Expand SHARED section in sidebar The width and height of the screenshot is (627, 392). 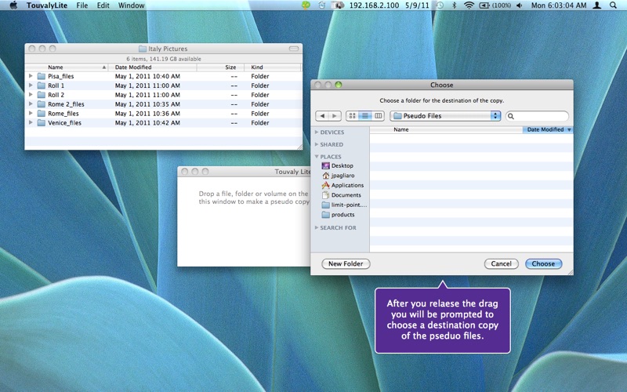pyautogui.click(x=317, y=144)
